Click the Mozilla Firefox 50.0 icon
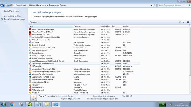Image resolution: width=191 pixels, height=107 pixels. (x=30, y=77)
